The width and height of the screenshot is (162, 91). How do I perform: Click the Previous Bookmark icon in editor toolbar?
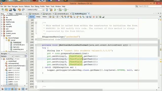coord(78,17)
